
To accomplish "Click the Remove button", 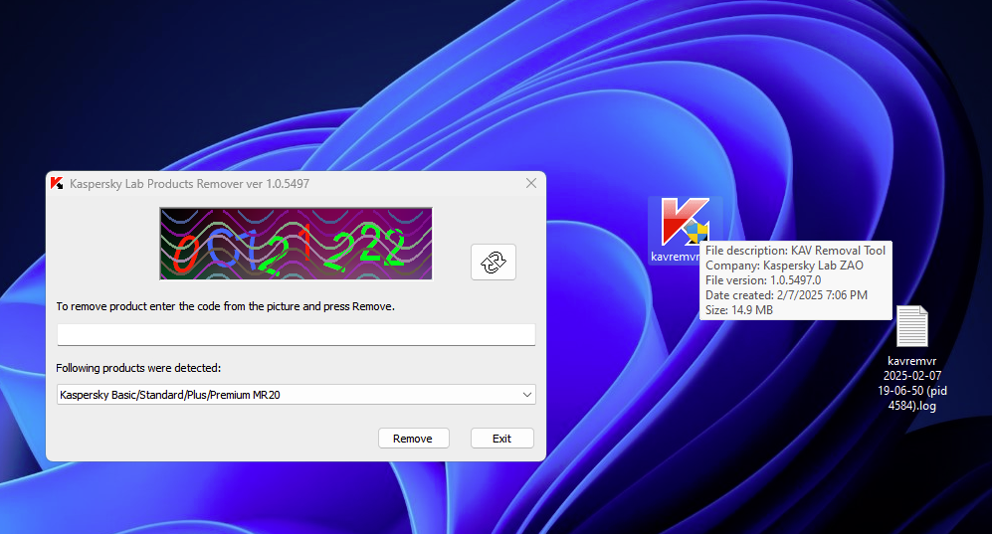I will (x=414, y=438).
